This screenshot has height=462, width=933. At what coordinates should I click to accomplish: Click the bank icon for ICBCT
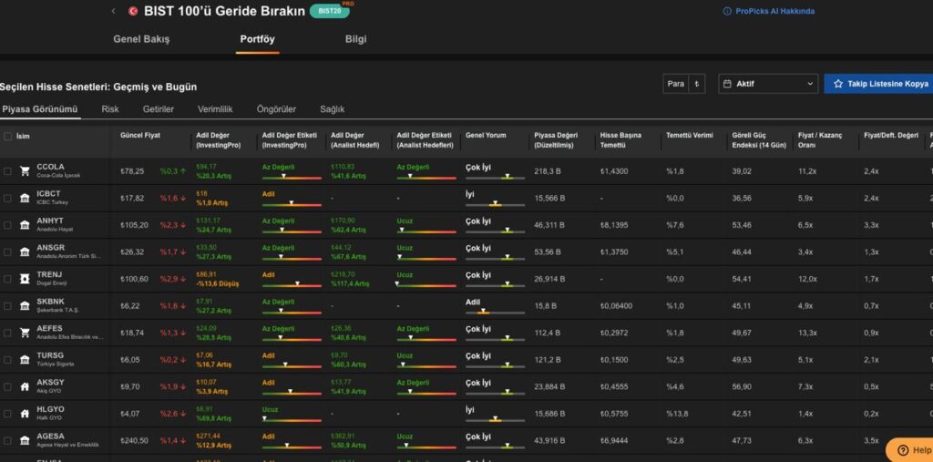click(x=25, y=198)
